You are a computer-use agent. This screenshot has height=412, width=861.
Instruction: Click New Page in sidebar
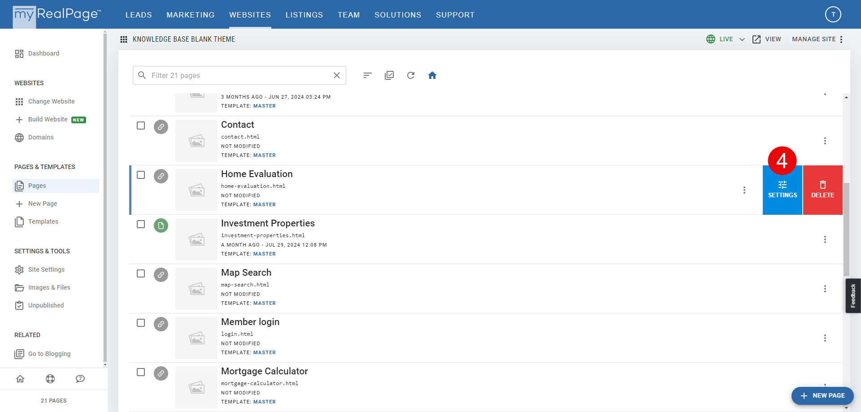(x=36, y=204)
